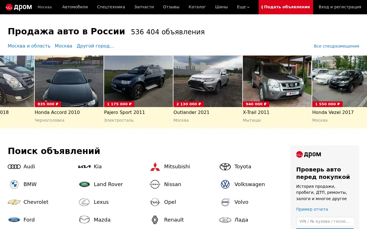Open the X-Trail 2011 photo
Image resolution: width=367 pixels, height=229 pixels.
click(x=277, y=81)
